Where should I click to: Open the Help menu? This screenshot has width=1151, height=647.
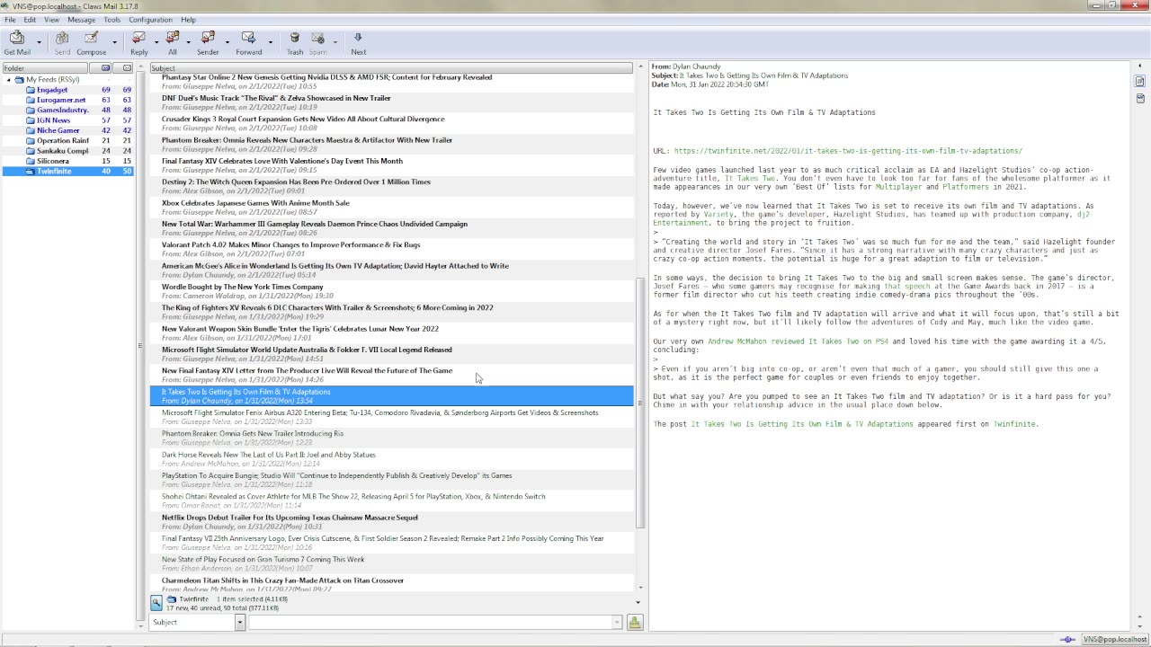point(188,20)
